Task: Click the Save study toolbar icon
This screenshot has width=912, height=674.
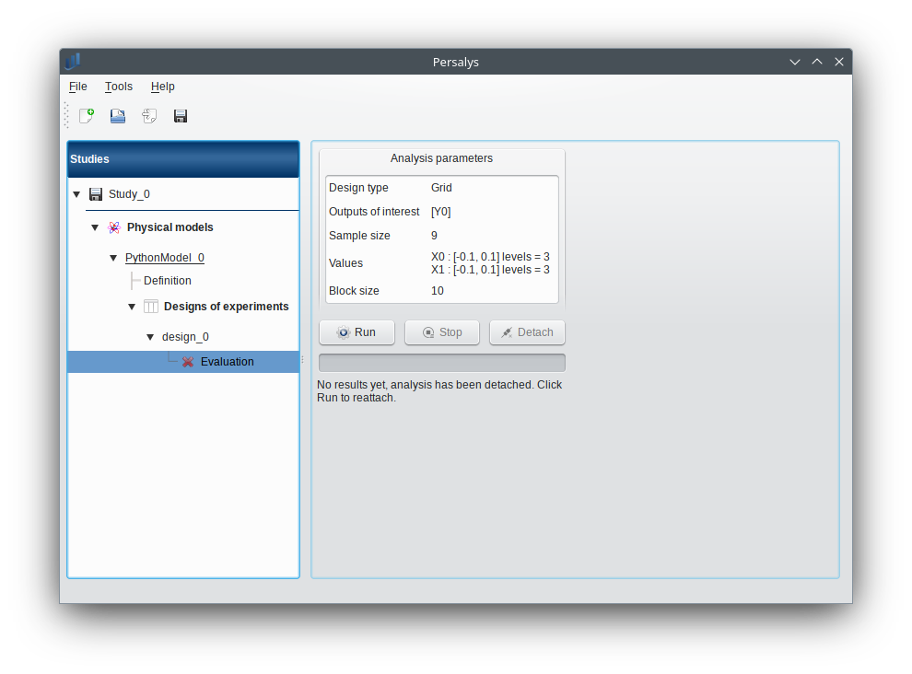Action: pyautogui.click(x=181, y=116)
